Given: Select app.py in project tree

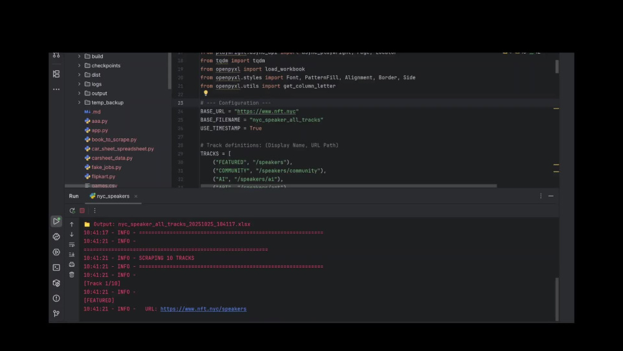Looking at the screenshot, I should (x=96, y=130).
